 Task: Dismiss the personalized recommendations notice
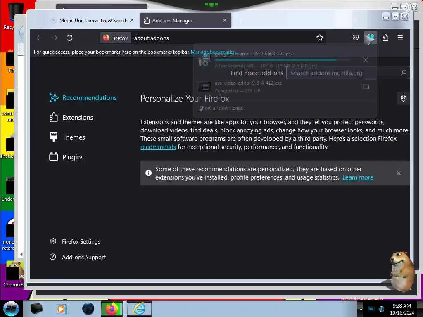399,173
